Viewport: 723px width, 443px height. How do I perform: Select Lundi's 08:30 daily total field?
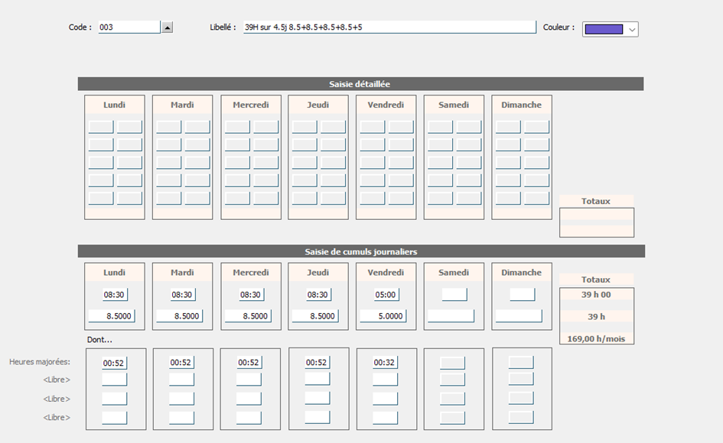(x=114, y=295)
